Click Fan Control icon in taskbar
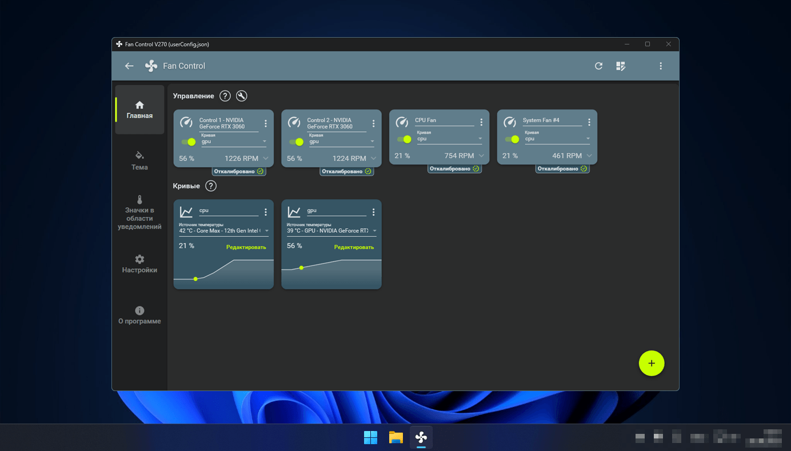Viewport: 791px width, 451px height. [421, 437]
